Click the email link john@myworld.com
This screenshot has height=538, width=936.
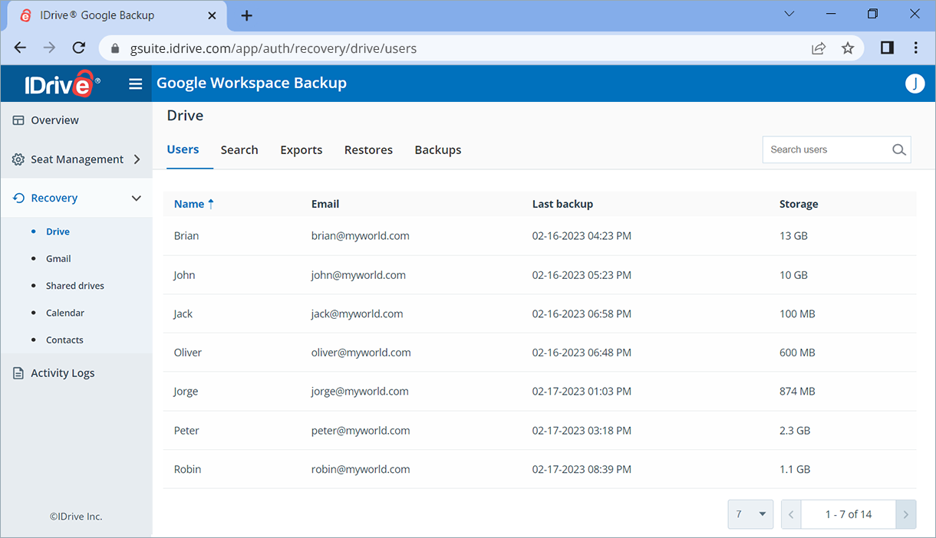pos(358,274)
